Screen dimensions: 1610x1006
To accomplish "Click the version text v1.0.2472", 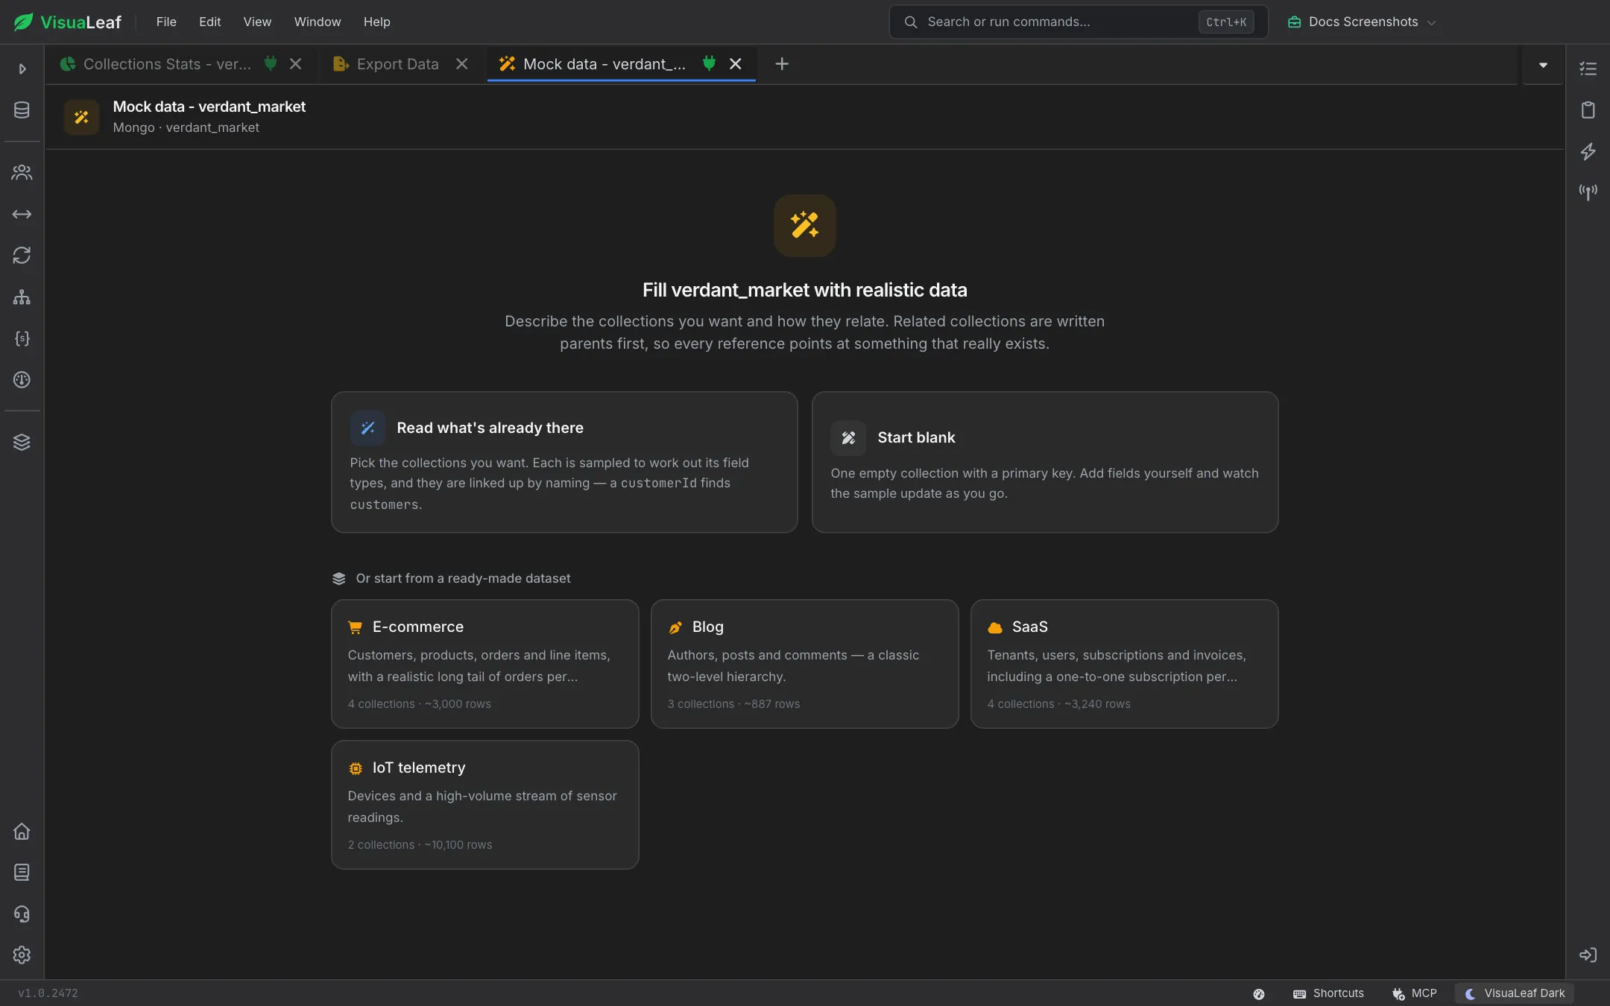I will 48,993.
